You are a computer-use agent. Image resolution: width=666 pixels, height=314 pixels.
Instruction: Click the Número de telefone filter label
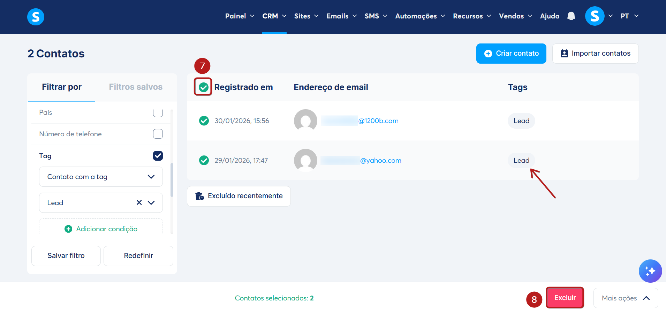click(x=70, y=134)
